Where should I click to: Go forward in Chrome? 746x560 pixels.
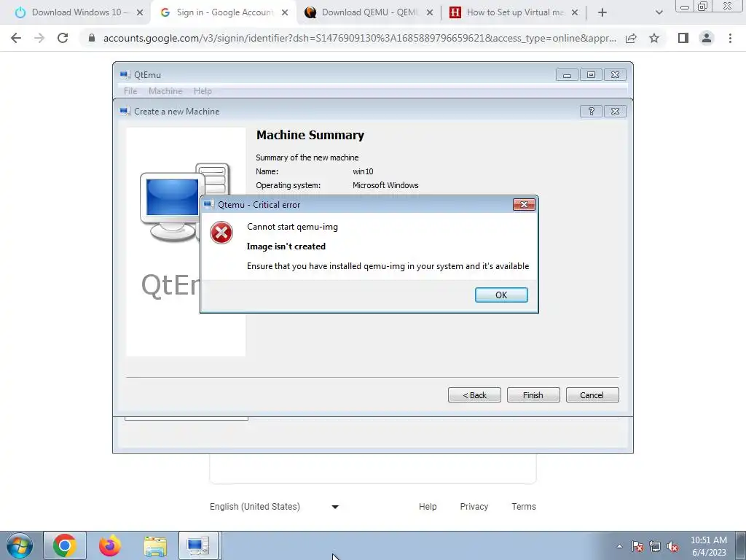click(39, 38)
